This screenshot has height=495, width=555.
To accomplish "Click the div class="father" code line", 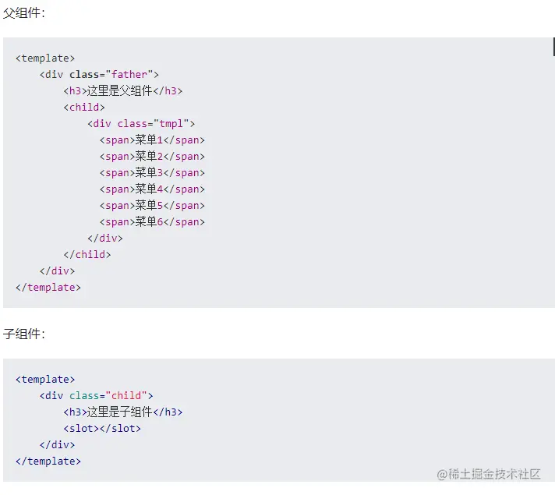I will [99, 74].
